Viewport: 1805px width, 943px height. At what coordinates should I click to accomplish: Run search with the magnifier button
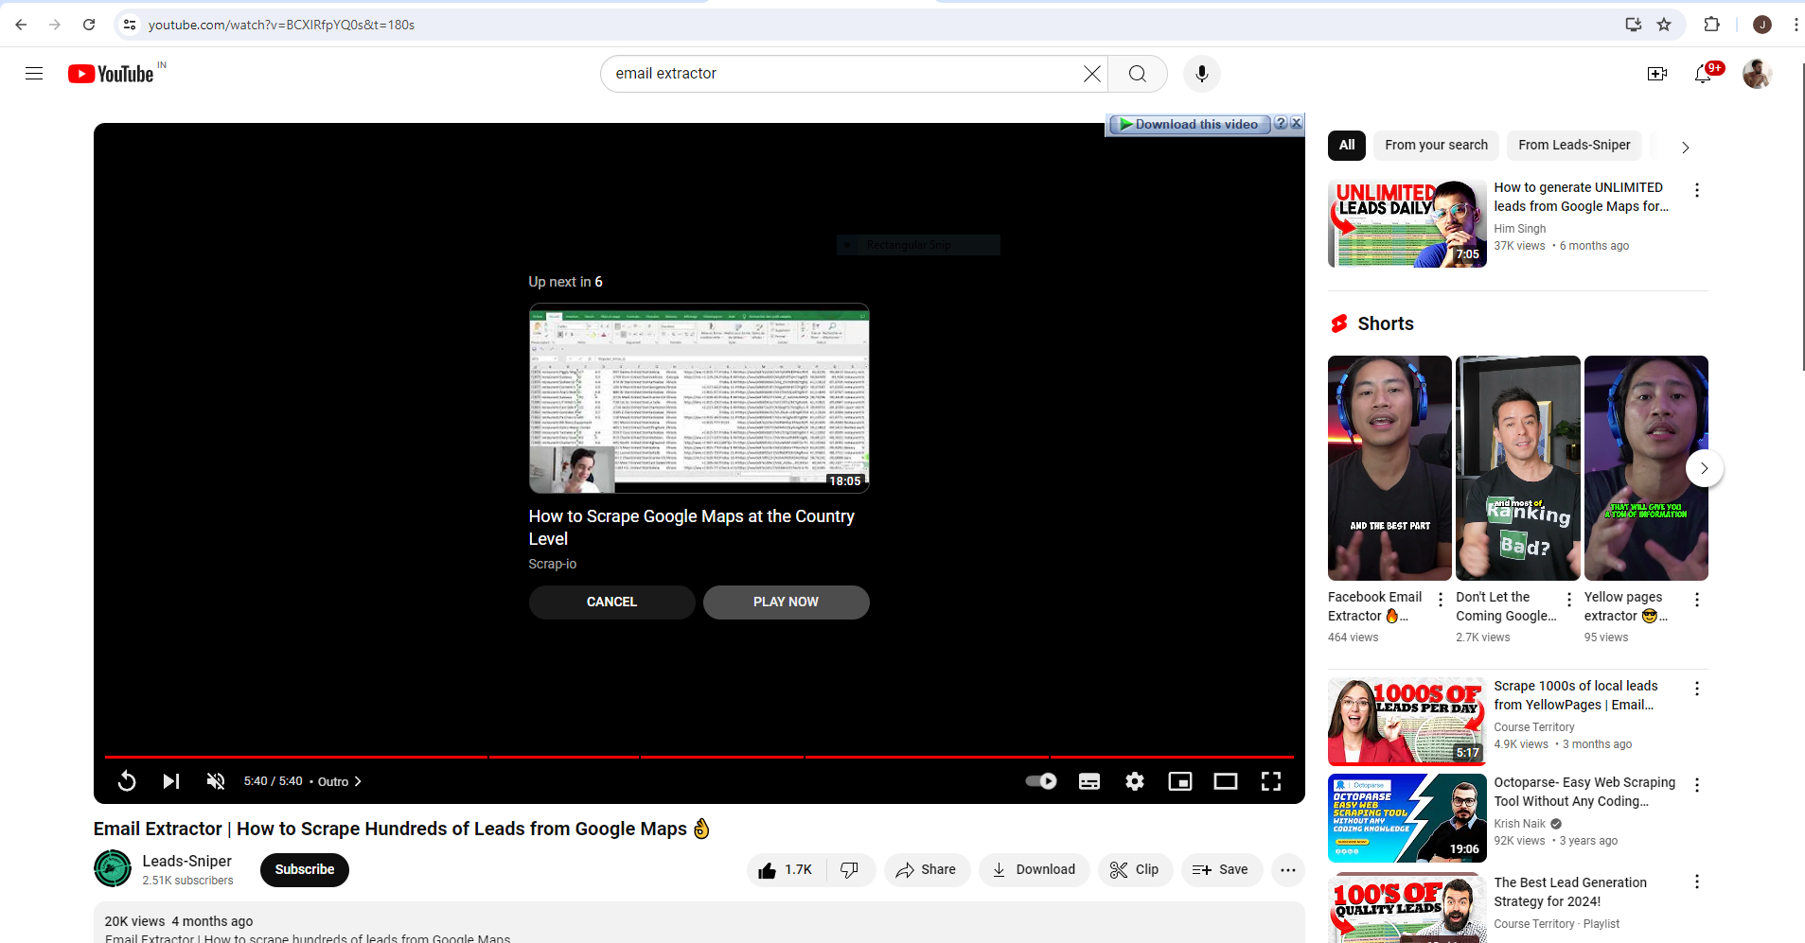(1138, 74)
